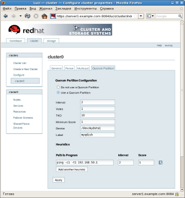The height and width of the screenshot is (198, 185).
Task: Open Create a New Cluster link
Action: [26, 69]
